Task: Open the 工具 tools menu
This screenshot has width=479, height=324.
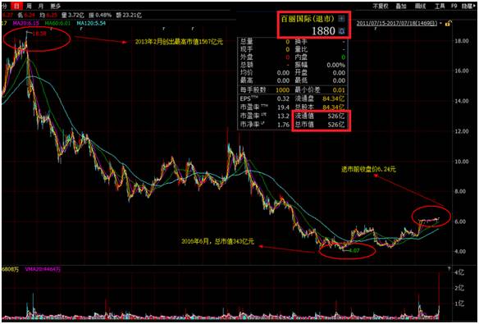Action: tap(440, 6)
